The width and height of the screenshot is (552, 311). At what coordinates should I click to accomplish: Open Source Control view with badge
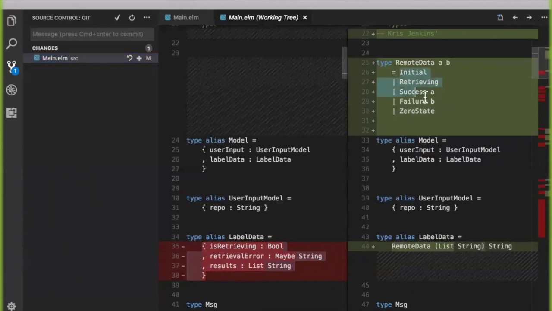coord(12,67)
